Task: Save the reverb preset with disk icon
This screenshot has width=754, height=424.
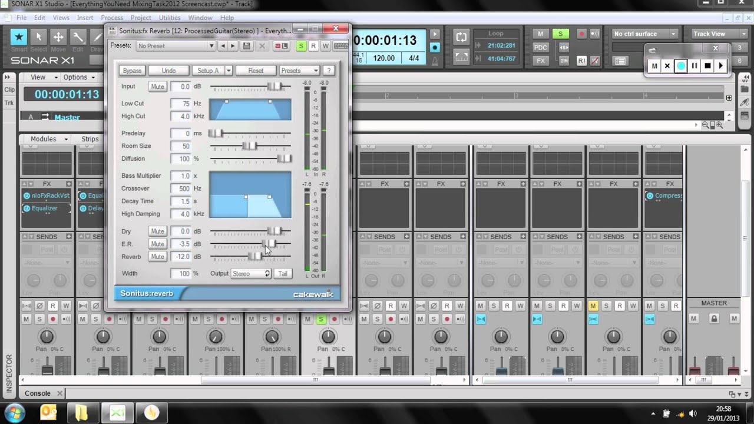Action: (x=247, y=46)
